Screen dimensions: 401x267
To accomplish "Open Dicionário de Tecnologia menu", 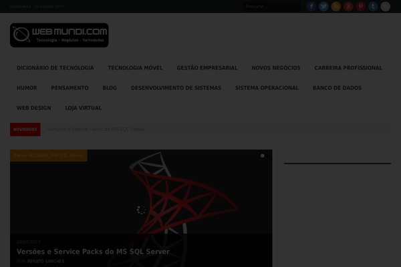I will [x=55, y=67].
